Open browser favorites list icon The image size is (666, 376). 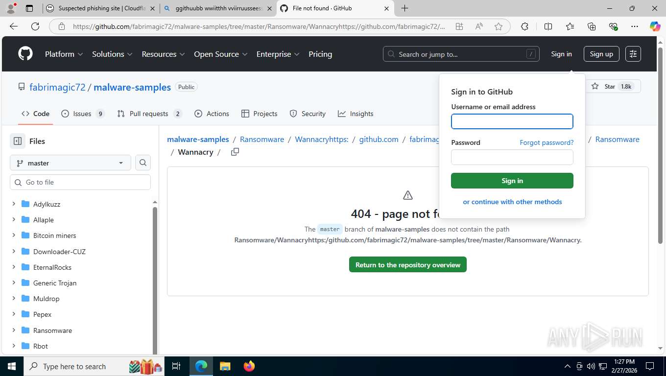[570, 26]
